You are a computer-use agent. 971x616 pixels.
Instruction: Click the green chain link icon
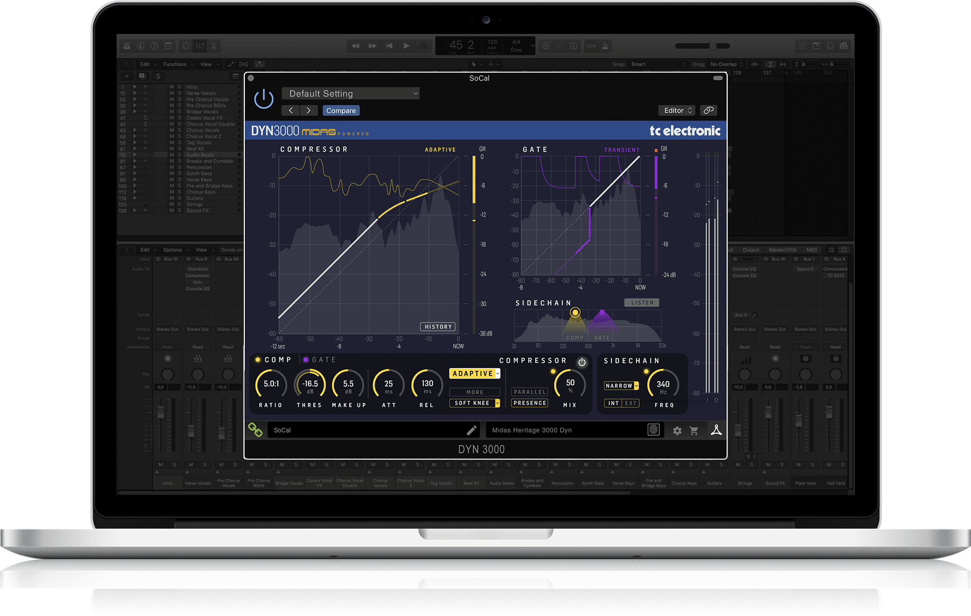[256, 430]
